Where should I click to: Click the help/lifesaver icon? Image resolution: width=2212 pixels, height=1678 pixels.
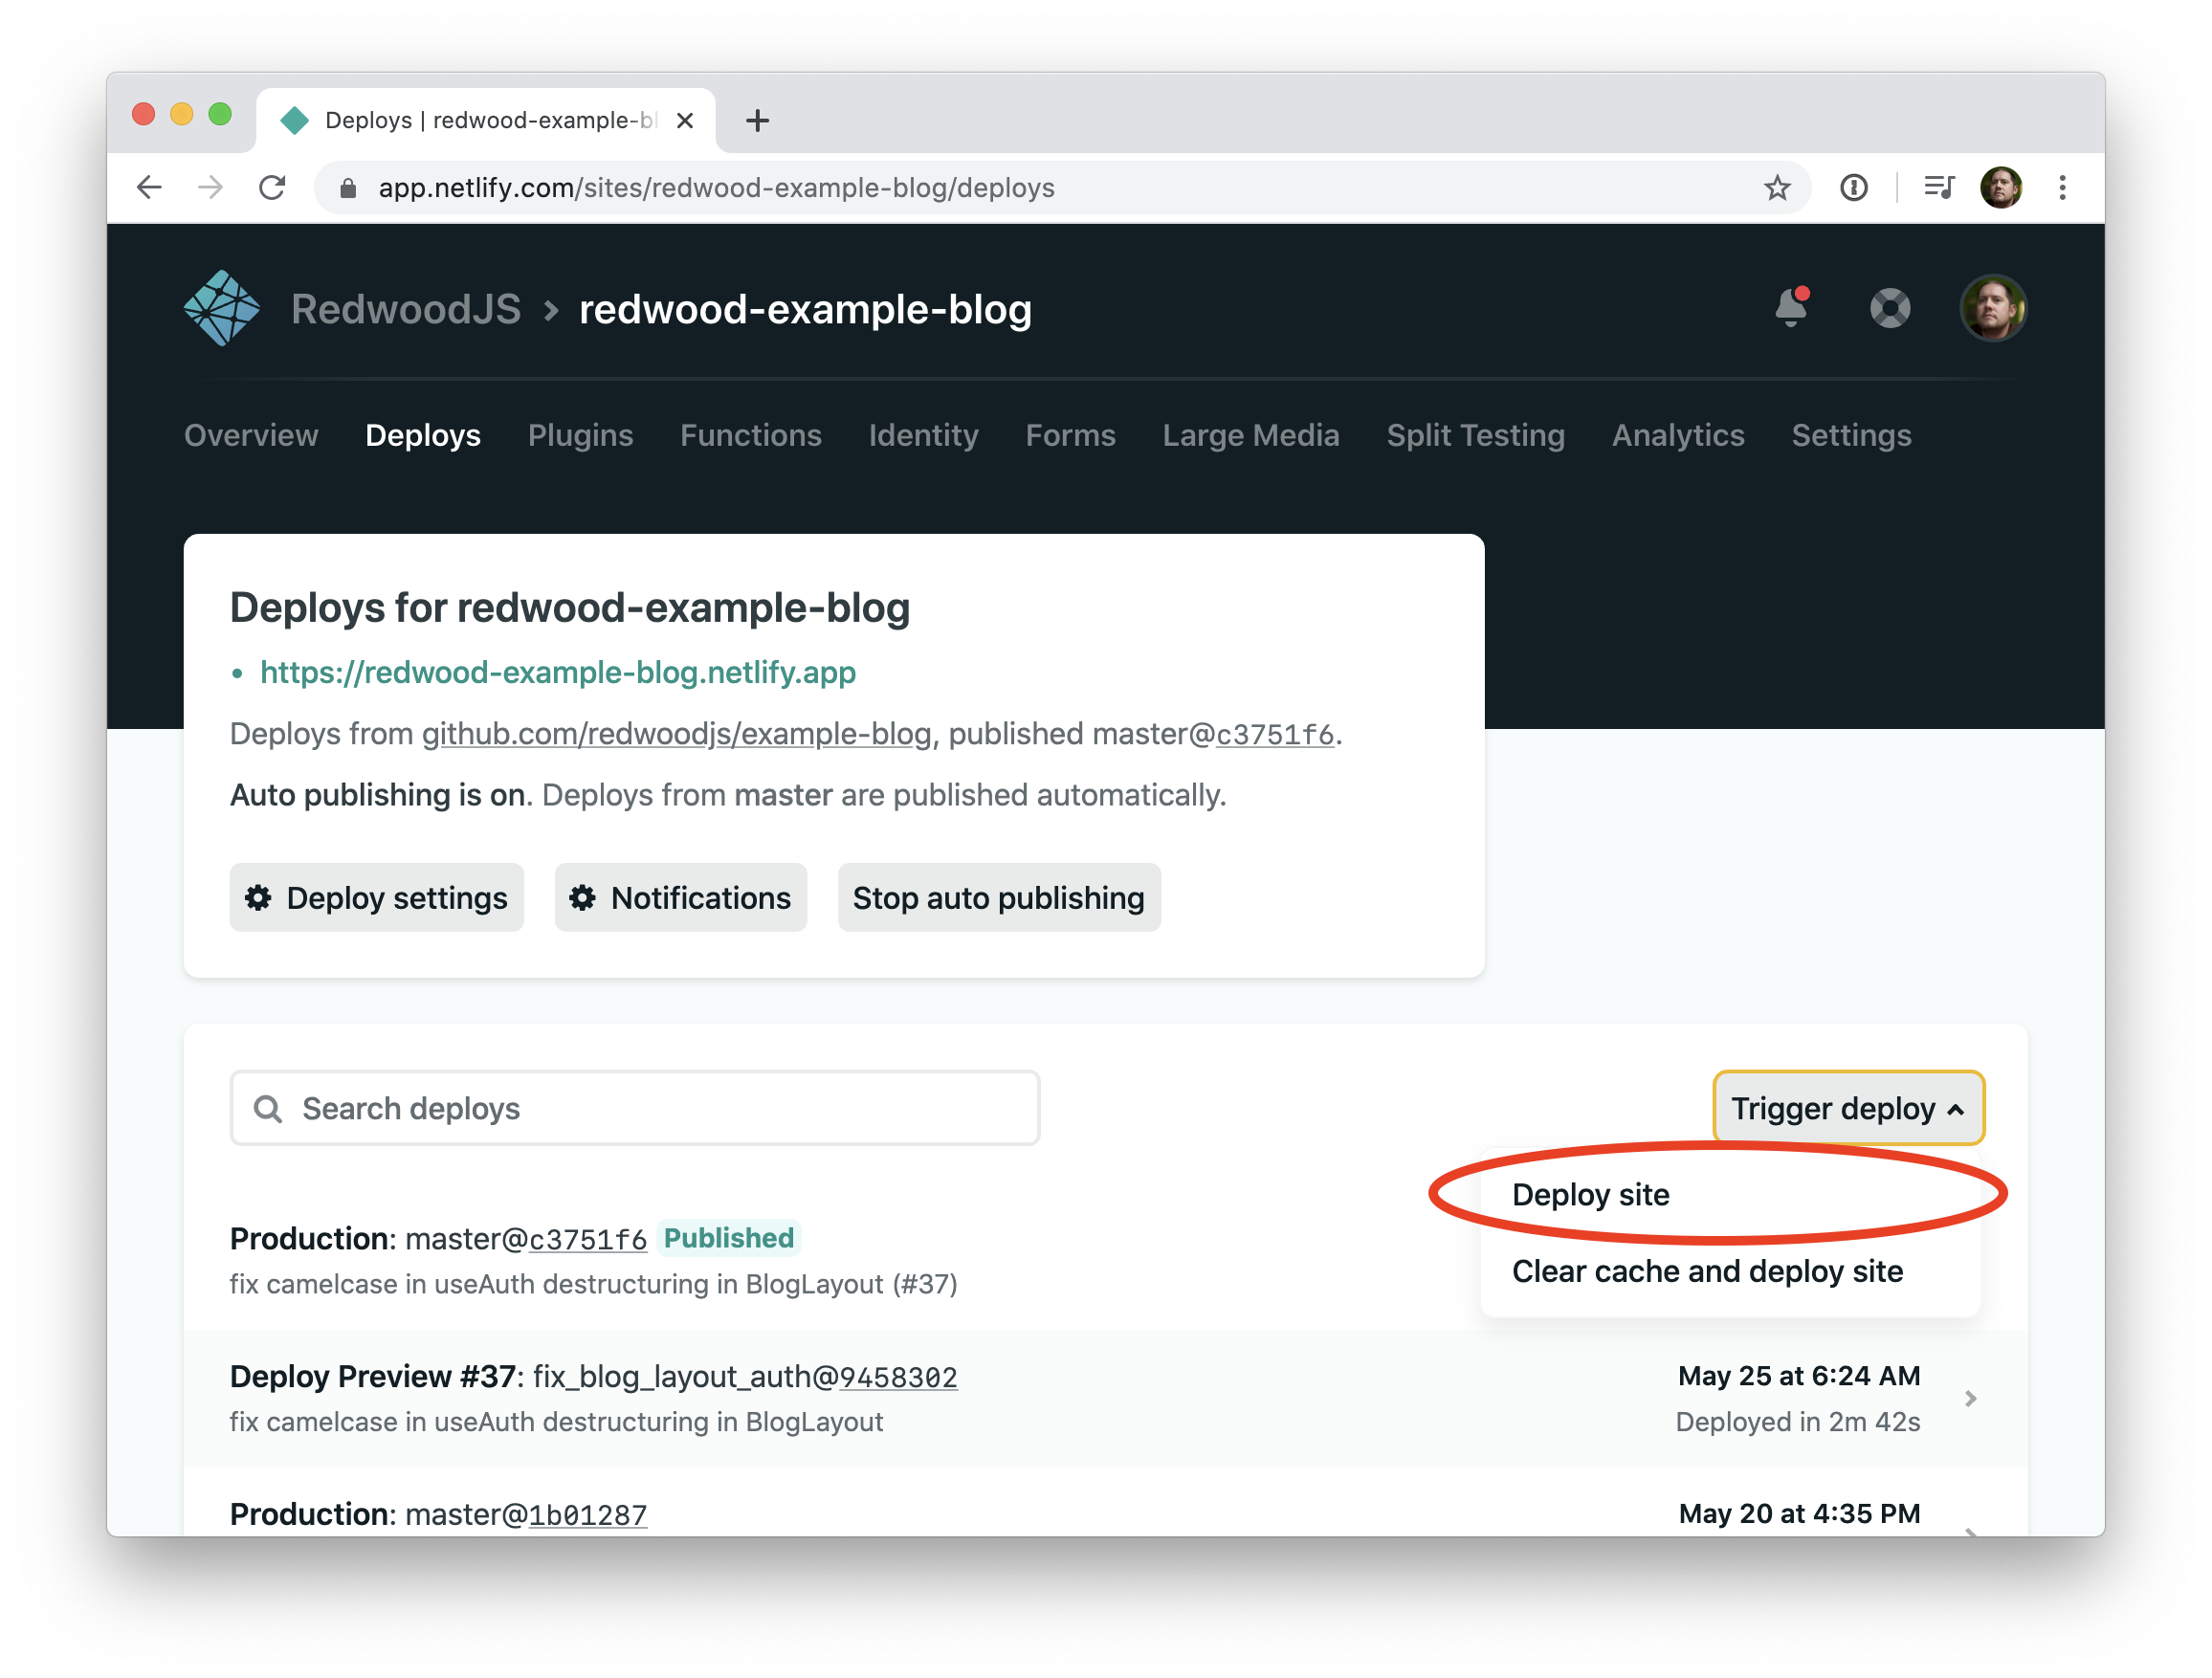1893,310
